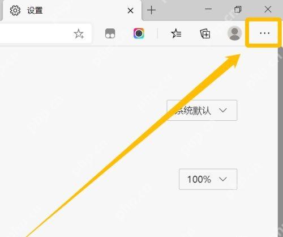The image size is (283, 237).
Task: Close the browser window
Action: (x=268, y=9)
